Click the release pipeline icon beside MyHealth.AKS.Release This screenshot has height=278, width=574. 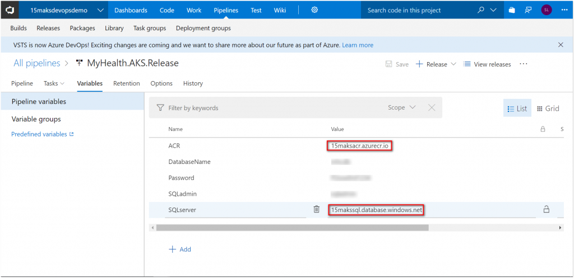(79, 63)
